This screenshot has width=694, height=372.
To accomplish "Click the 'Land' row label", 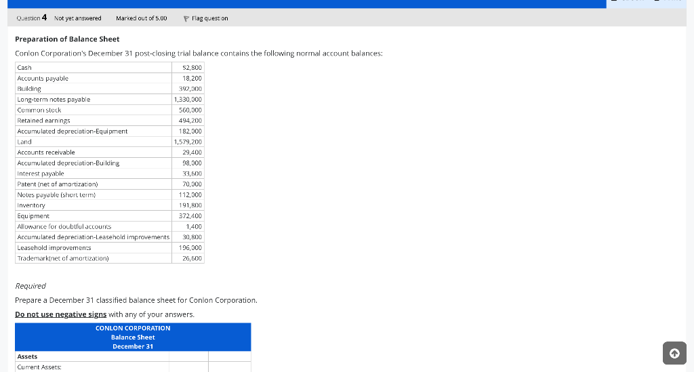I will 24,142.
